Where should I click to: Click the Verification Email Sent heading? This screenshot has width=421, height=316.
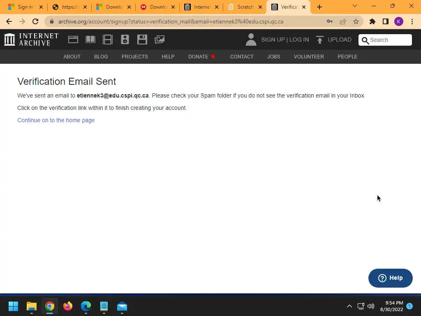coord(67,81)
